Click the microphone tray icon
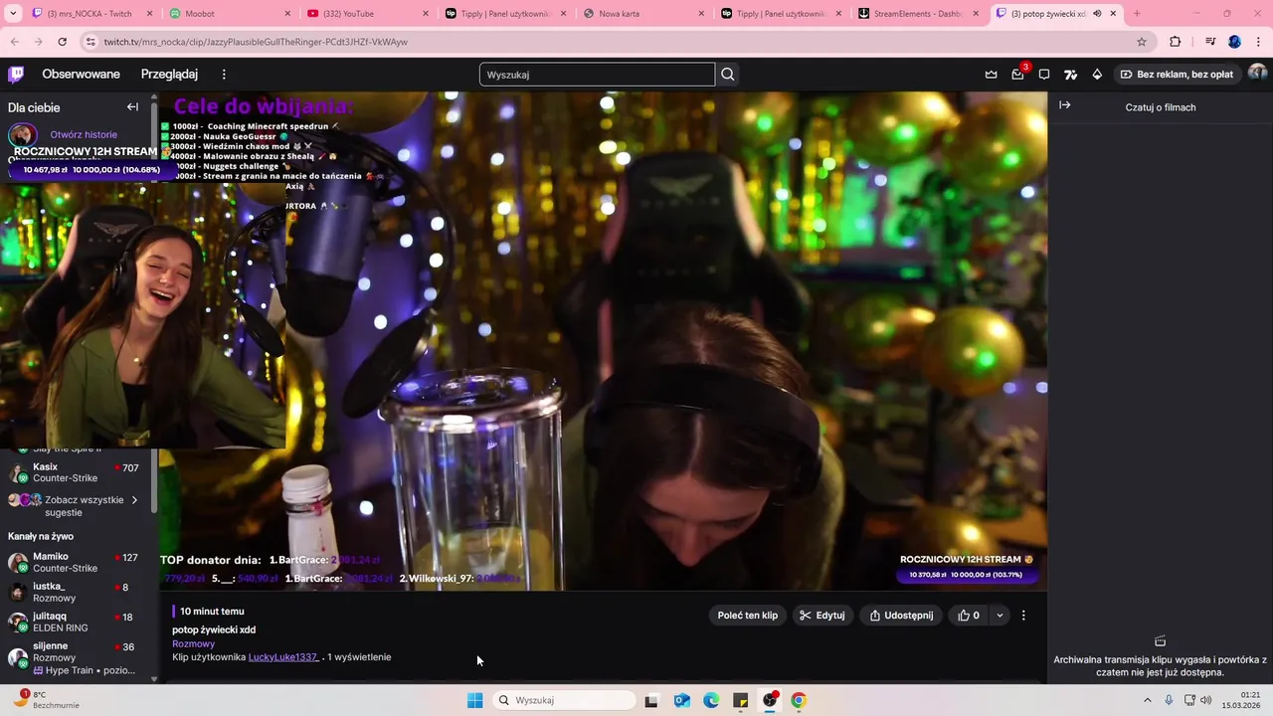The height and width of the screenshot is (716, 1273). (1170, 700)
